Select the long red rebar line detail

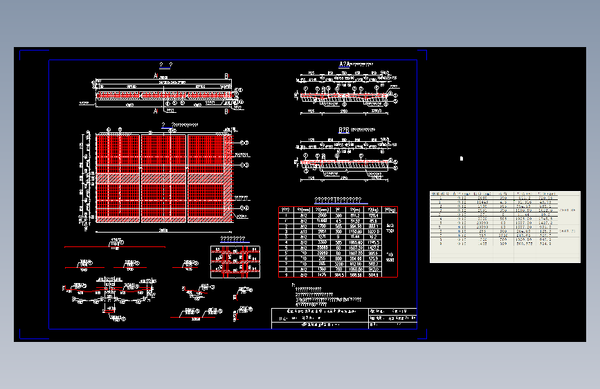coord(115,245)
